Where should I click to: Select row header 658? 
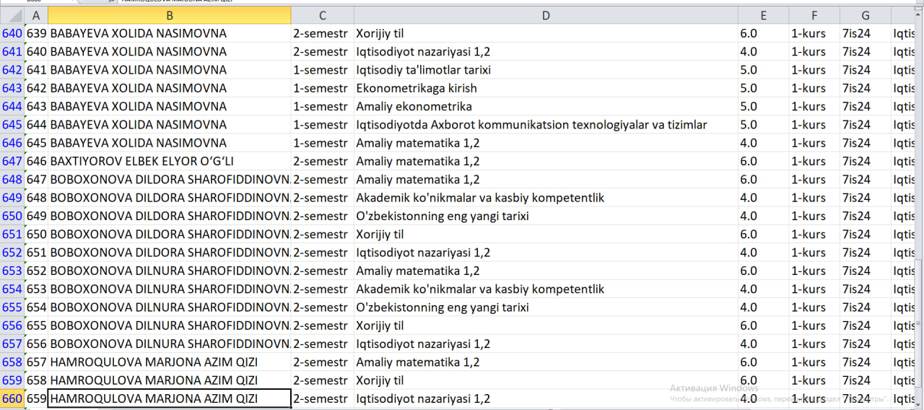[x=12, y=362]
